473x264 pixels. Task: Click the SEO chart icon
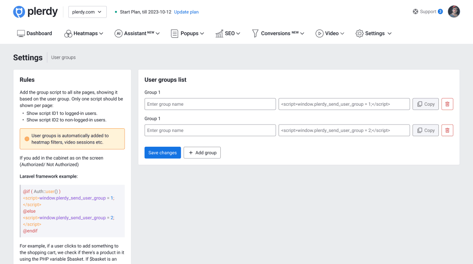click(219, 34)
